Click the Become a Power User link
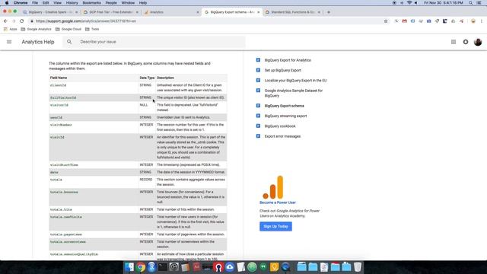The height and width of the screenshot is (274, 487). (x=278, y=202)
